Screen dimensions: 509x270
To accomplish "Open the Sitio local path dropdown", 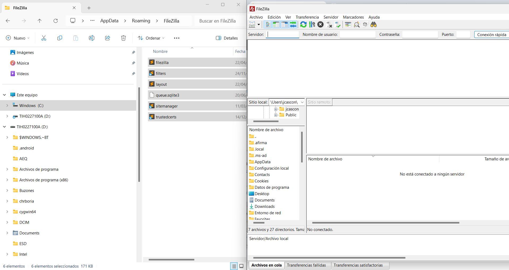I will click(x=302, y=102).
